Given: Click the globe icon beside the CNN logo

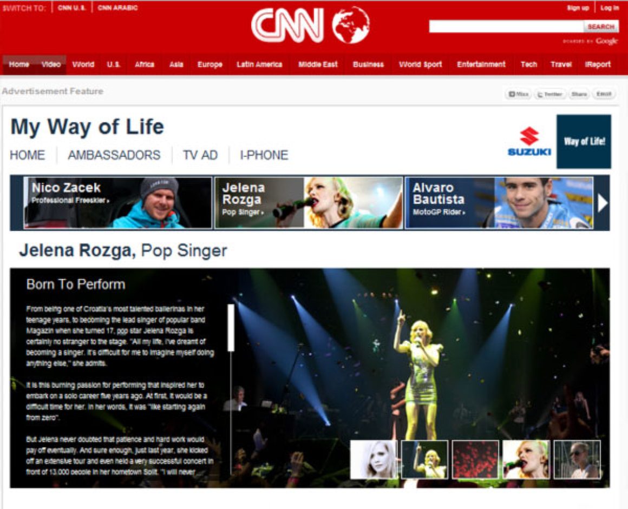Looking at the screenshot, I should click(351, 25).
